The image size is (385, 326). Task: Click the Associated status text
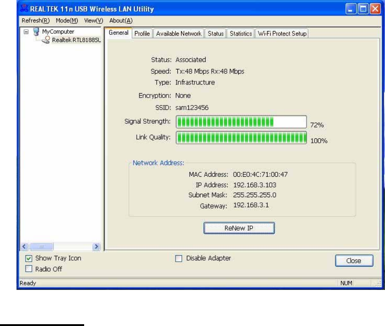(x=191, y=59)
